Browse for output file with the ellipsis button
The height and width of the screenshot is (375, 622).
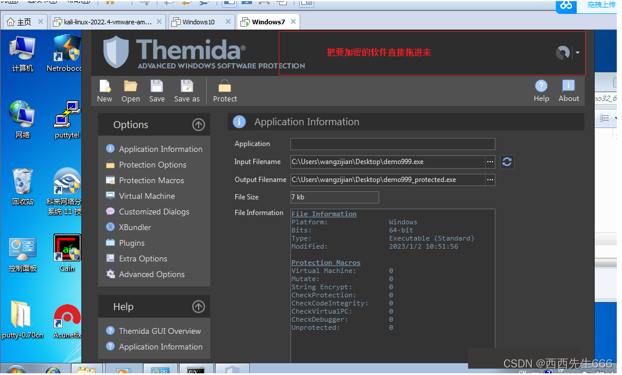(x=490, y=180)
